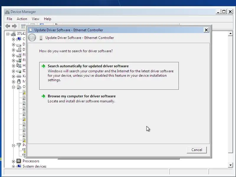Click the Cancel button
Image resolution: width=236 pixels, height=177 pixels.
click(197, 150)
